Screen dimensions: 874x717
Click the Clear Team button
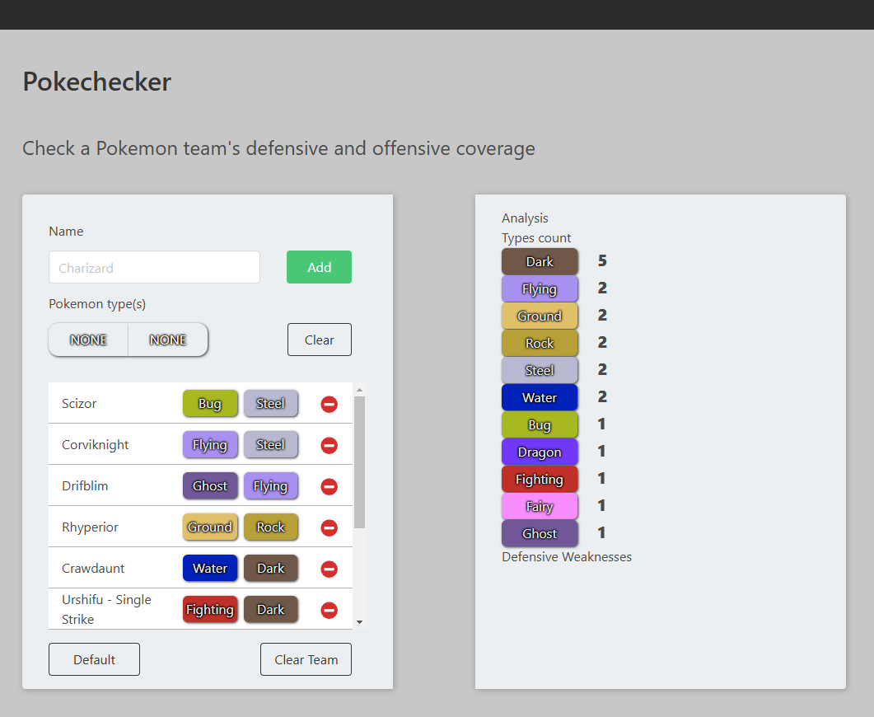pos(306,659)
